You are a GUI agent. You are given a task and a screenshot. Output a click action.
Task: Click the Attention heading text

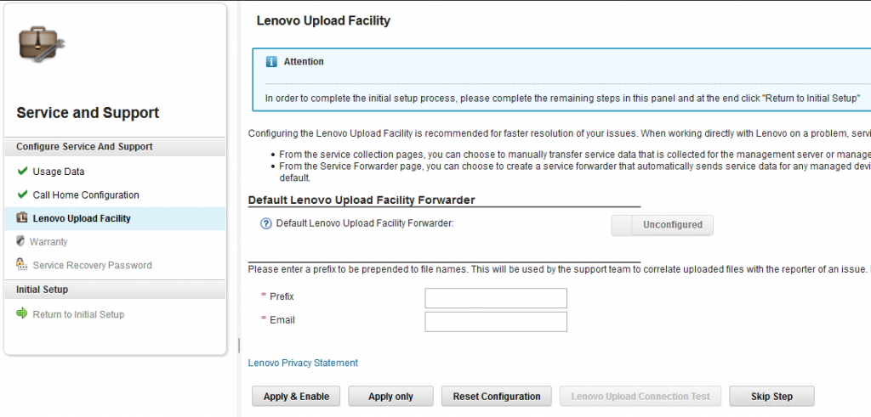(x=304, y=61)
